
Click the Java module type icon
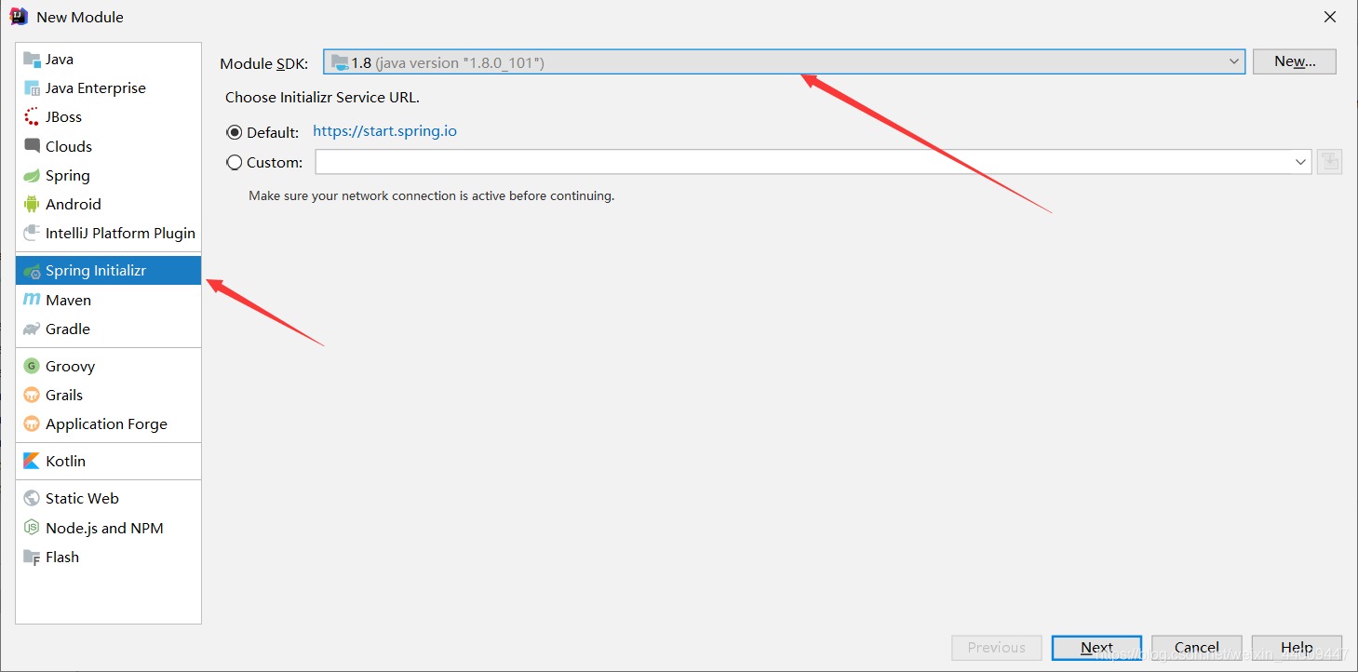(32, 59)
